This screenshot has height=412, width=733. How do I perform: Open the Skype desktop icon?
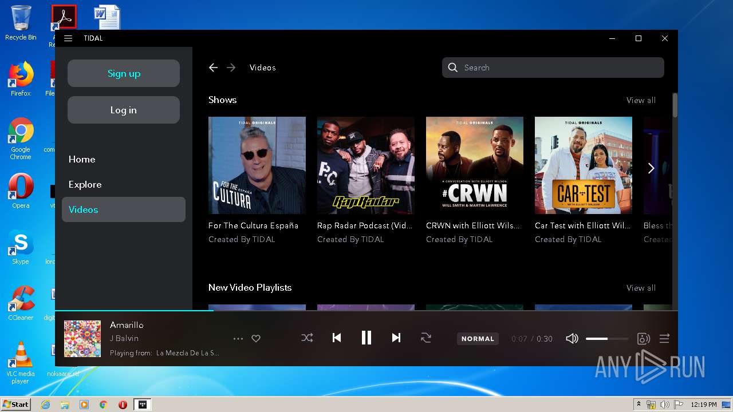click(21, 247)
